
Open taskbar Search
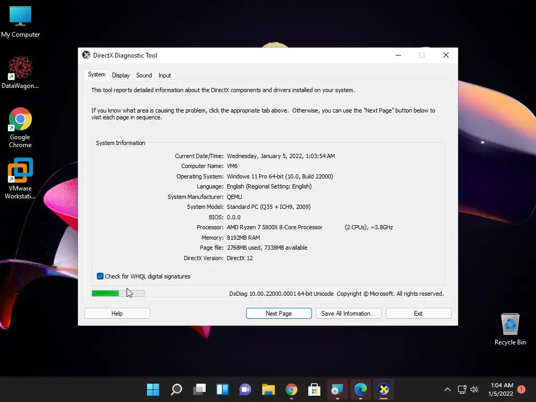(x=176, y=389)
